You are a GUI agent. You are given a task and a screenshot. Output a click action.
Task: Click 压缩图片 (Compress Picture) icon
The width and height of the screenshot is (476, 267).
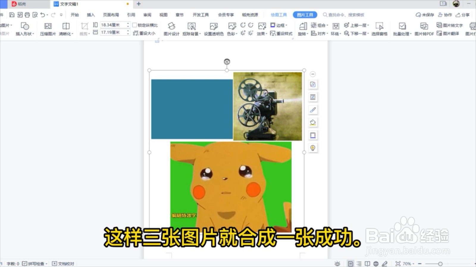[48, 29]
